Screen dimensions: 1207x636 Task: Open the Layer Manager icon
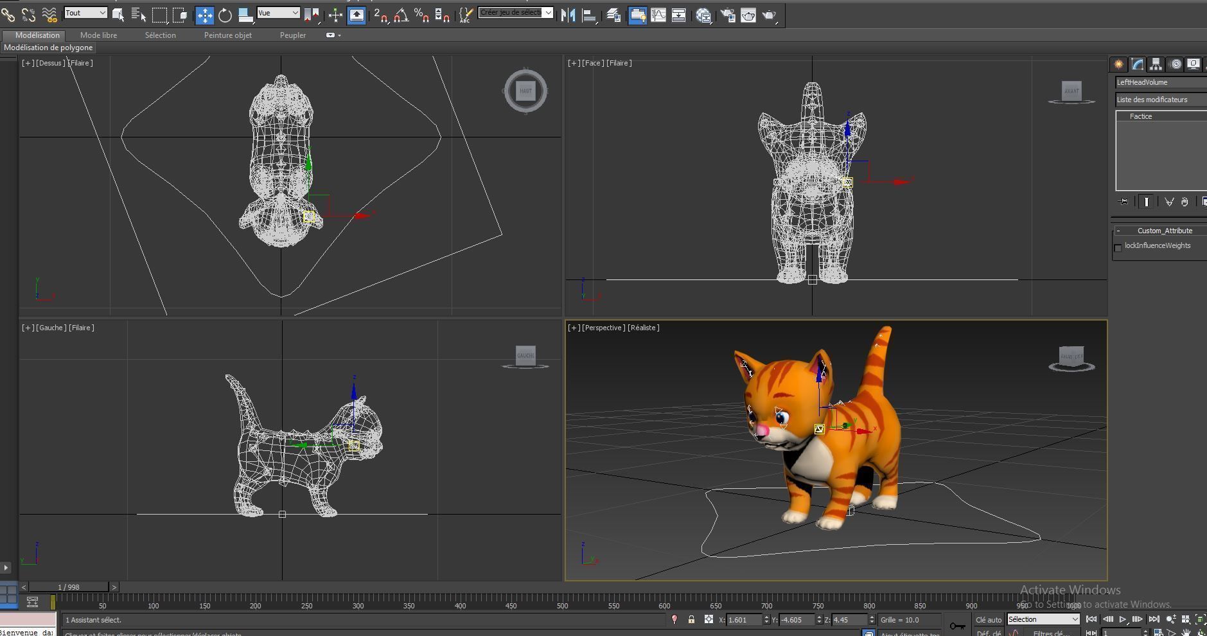(613, 15)
